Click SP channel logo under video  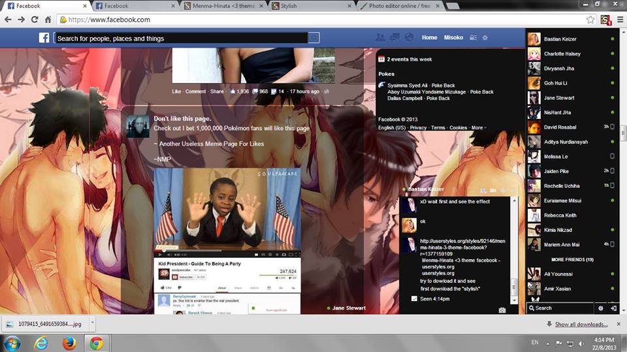(164, 274)
